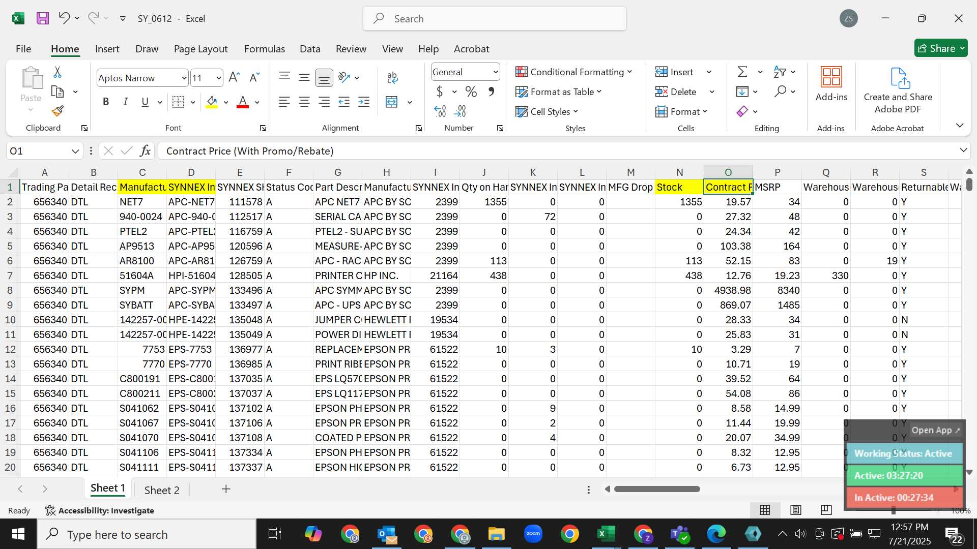The height and width of the screenshot is (549, 977).
Task: Toggle Bold formatting
Action: click(106, 102)
